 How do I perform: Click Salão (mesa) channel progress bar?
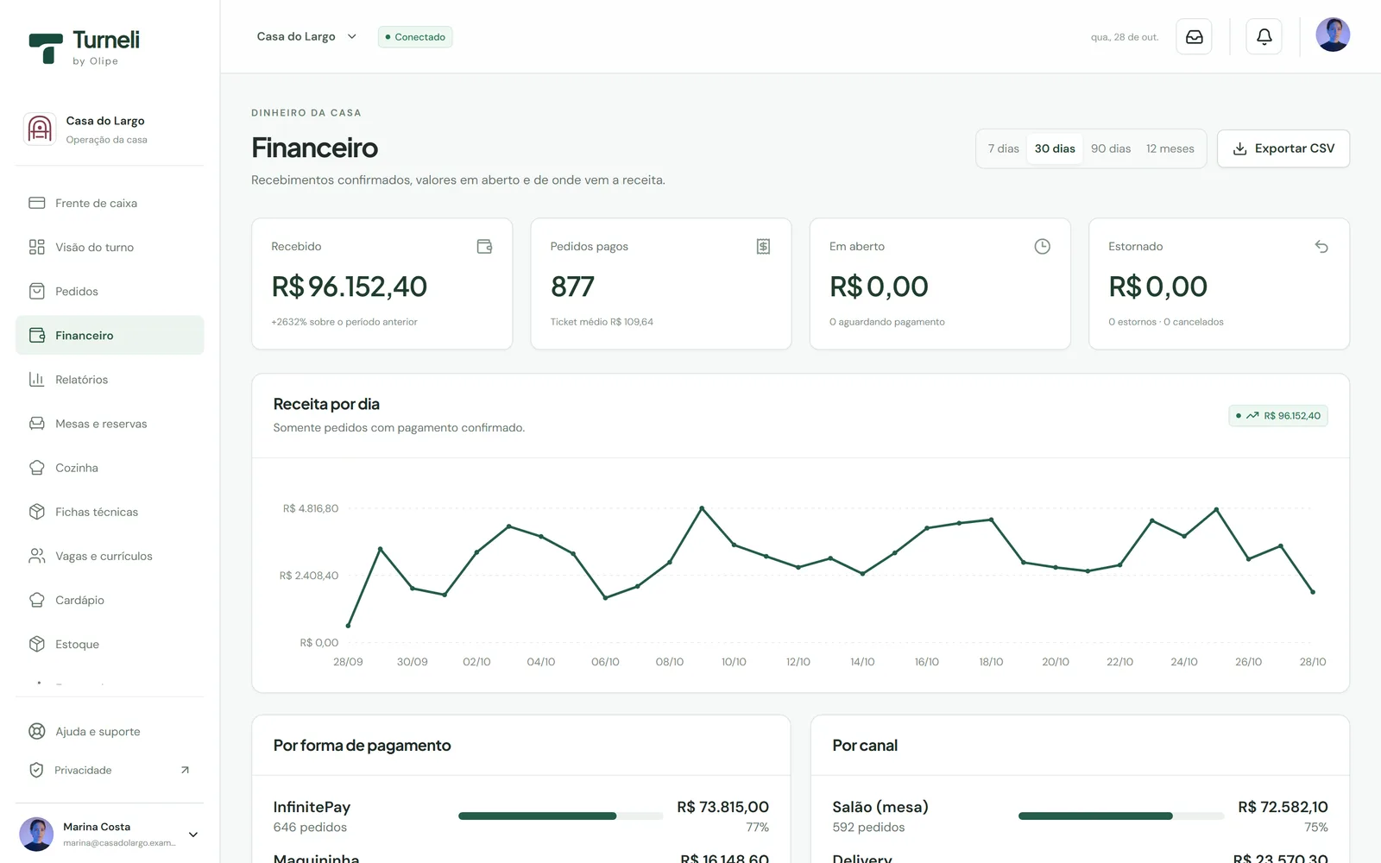coord(1120,816)
